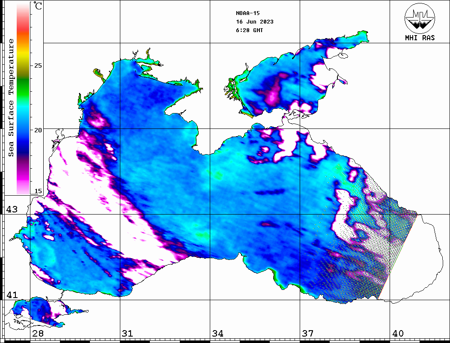Click the "25" tick on color scale
This screenshot has width=450, height=343.
38,66
